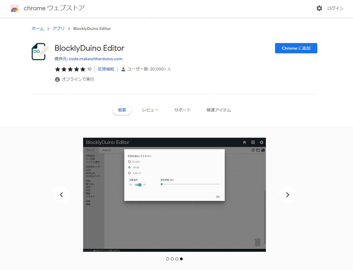Screen dimensions: 353x270
Task: Click RGBLed in the preview block list
Action: (x=90, y=173)
